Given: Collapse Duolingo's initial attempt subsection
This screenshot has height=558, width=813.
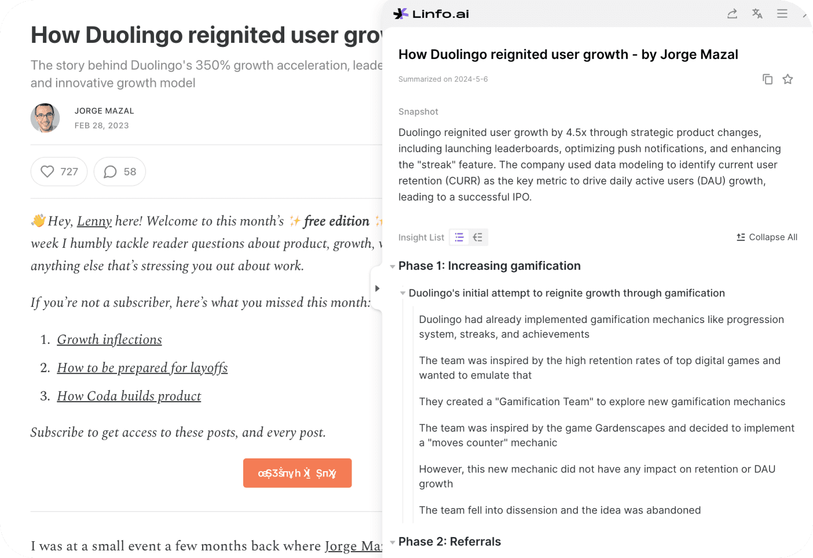Looking at the screenshot, I should coord(403,293).
